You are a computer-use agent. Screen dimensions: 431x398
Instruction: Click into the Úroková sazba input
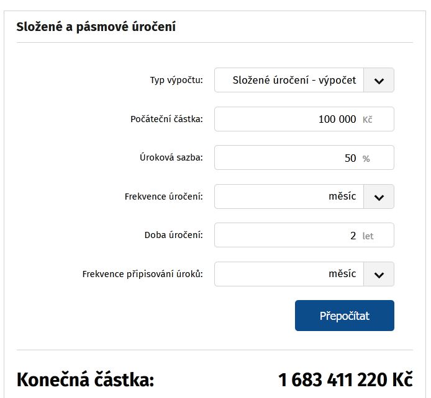click(292, 158)
